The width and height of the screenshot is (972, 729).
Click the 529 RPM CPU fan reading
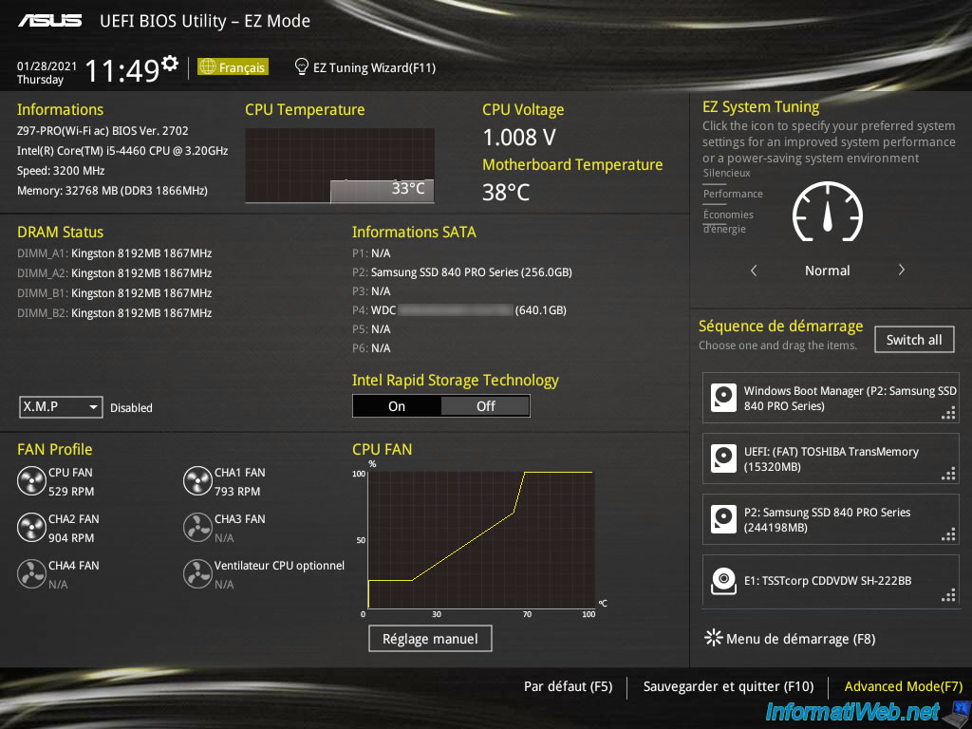coord(71,492)
